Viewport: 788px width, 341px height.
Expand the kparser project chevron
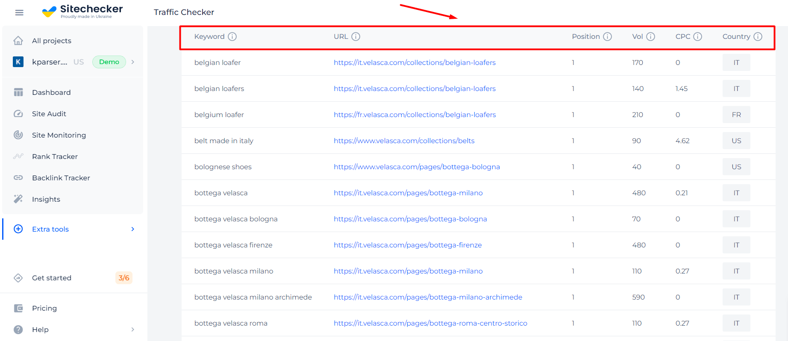pos(133,62)
